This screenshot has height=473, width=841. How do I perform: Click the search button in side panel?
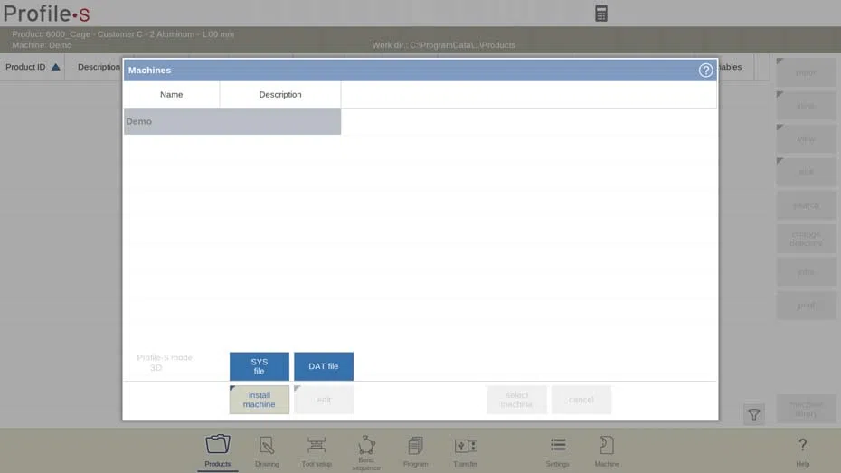(806, 205)
